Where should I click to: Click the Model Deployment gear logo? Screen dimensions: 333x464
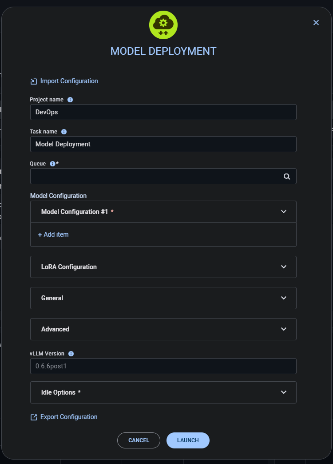point(163,25)
